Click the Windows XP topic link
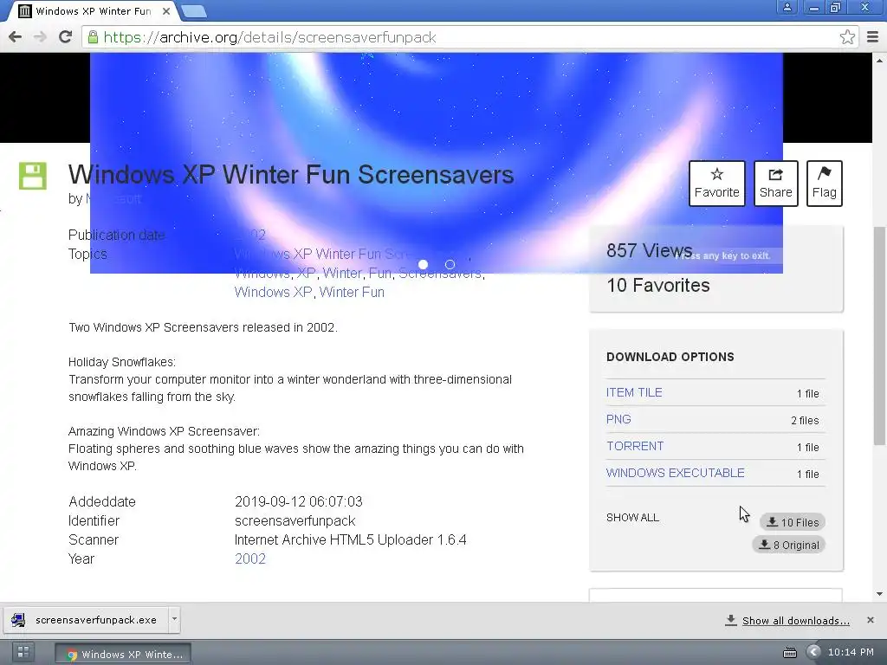This screenshot has width=887, height=665. pos(273,293)
